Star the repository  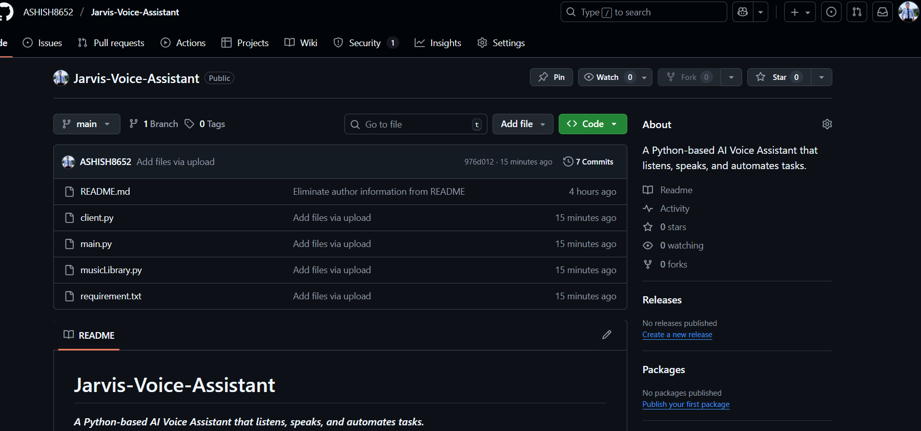pyautogui.click(x=779, y=77)
